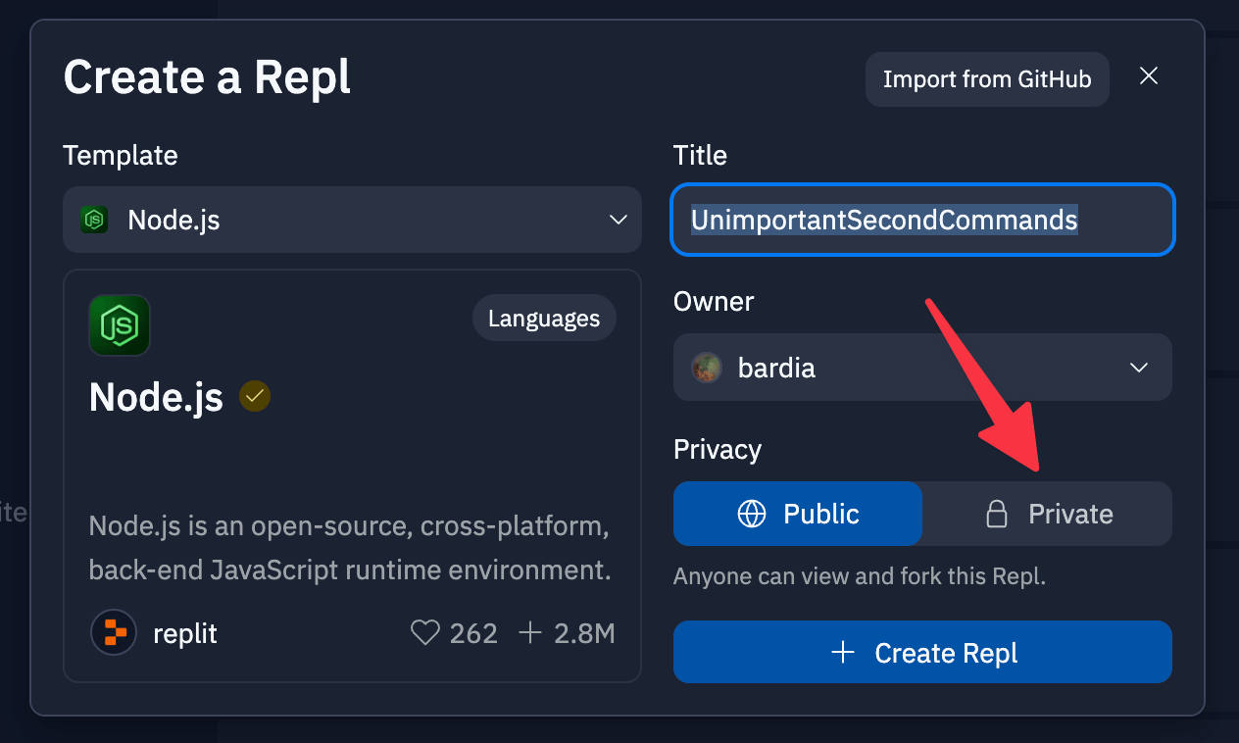Click the large Node.js logo on card

(120, 325)
